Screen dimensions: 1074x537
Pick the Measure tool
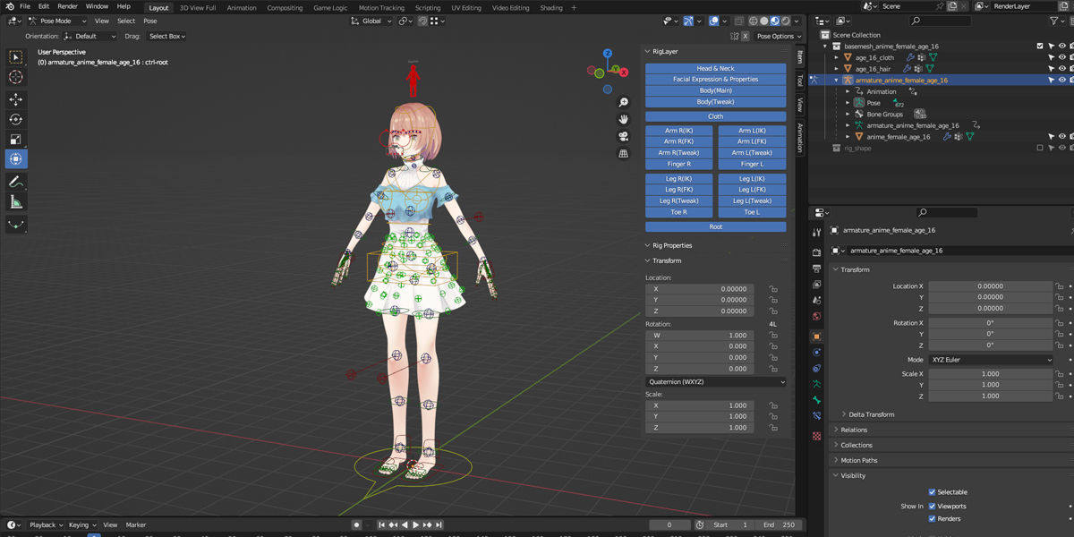coord(16,202)
